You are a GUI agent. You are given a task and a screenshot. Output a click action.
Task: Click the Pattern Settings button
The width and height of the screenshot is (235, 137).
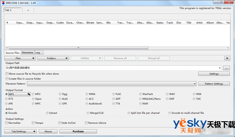[214, 84]
